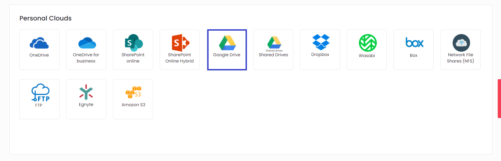Click the 'SharePoint online' label
This screenshot has width=501, height=161.
click(133, 58)
